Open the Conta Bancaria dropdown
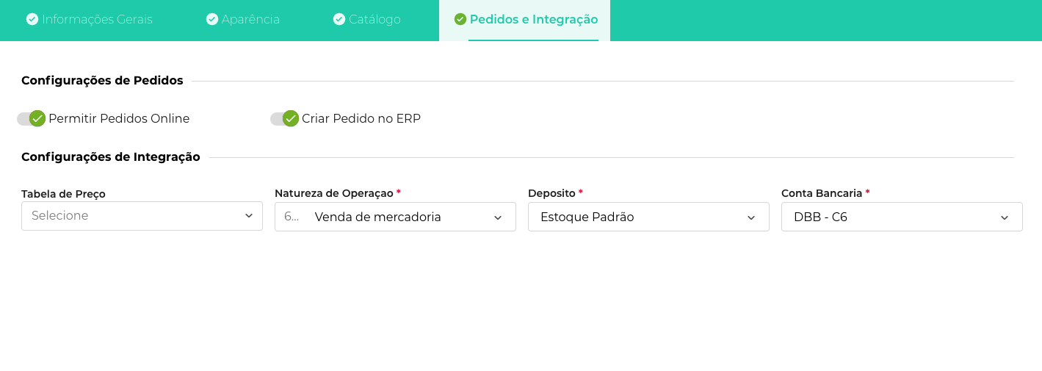 point(902,217)
